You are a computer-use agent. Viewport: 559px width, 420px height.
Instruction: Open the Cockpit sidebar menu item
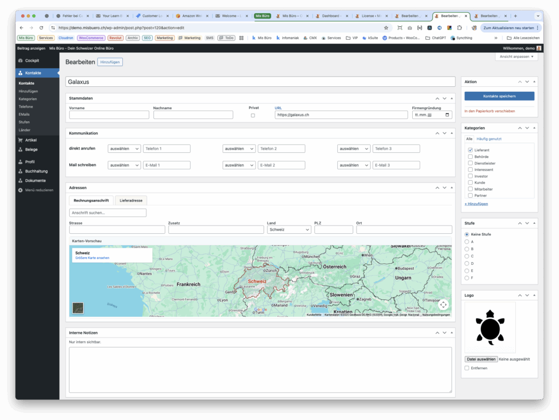coord(32,61)
